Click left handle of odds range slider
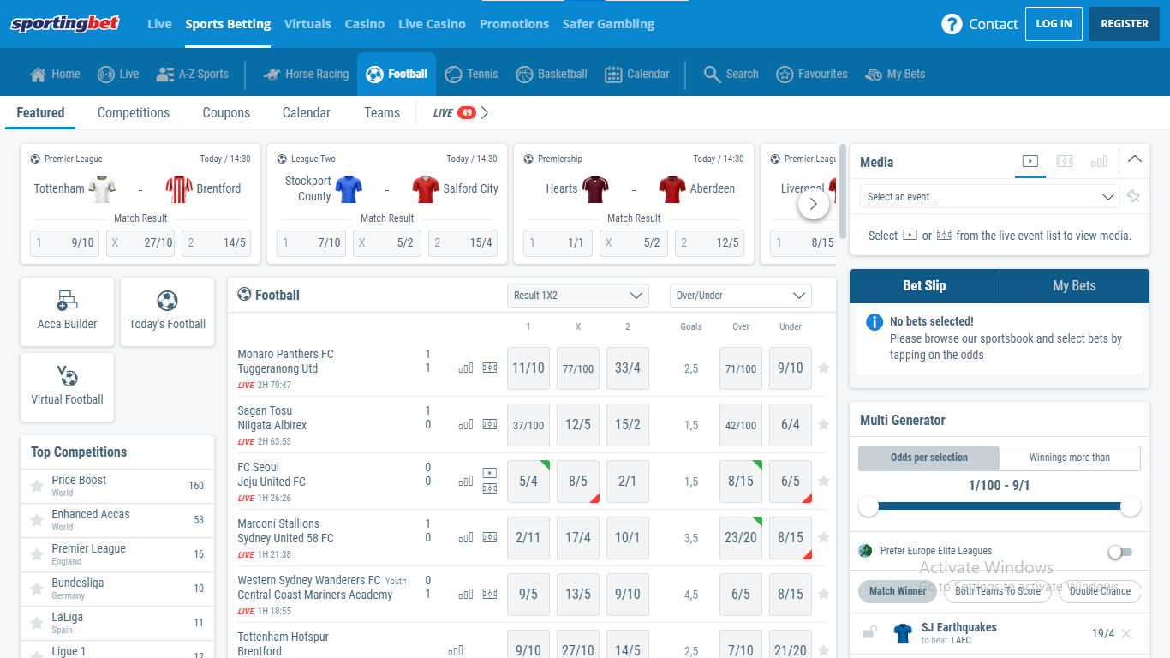 pyautogui.click(x=869, y=506)
